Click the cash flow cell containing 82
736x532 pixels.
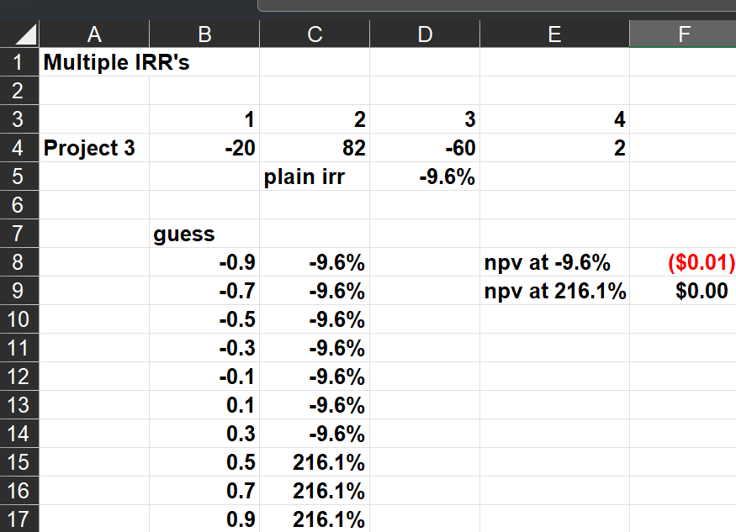315,149
